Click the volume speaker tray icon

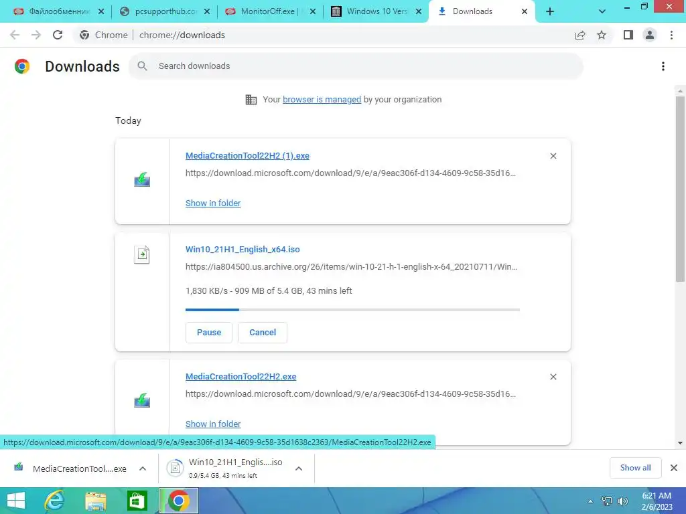click(622, 501)
